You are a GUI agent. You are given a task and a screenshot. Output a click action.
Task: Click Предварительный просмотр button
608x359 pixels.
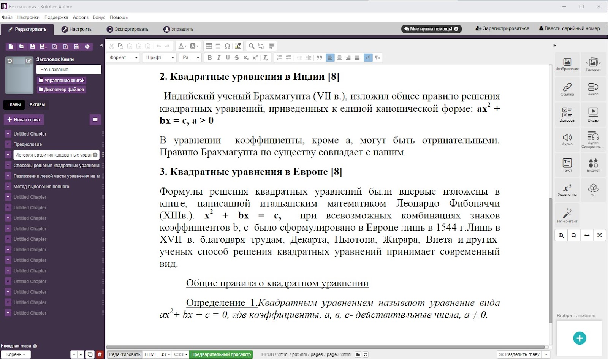(221, 354)
